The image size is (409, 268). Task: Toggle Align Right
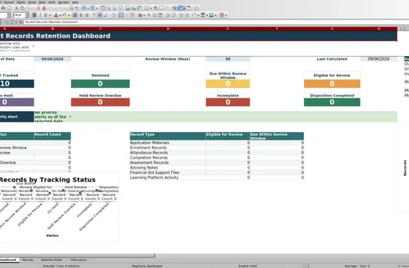click(x=87, y=15)
